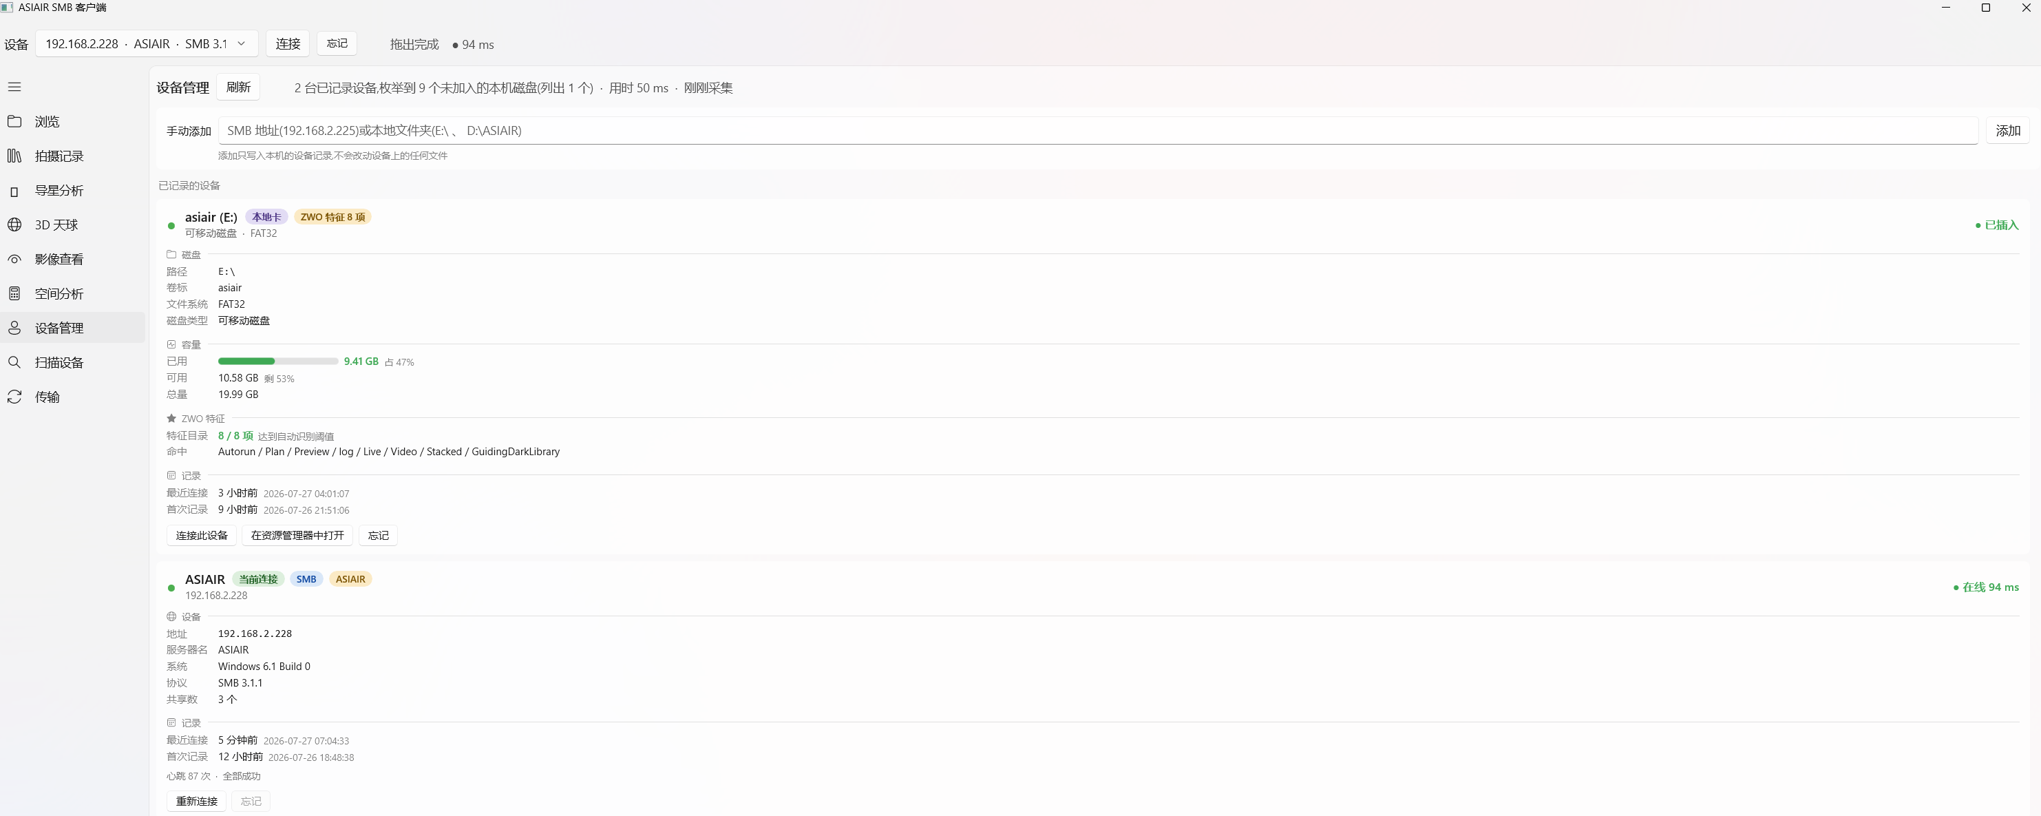Click the 记录 section icon under asiair (E:)
Viewport: 2041px width, 816px height.
point(171,475)
